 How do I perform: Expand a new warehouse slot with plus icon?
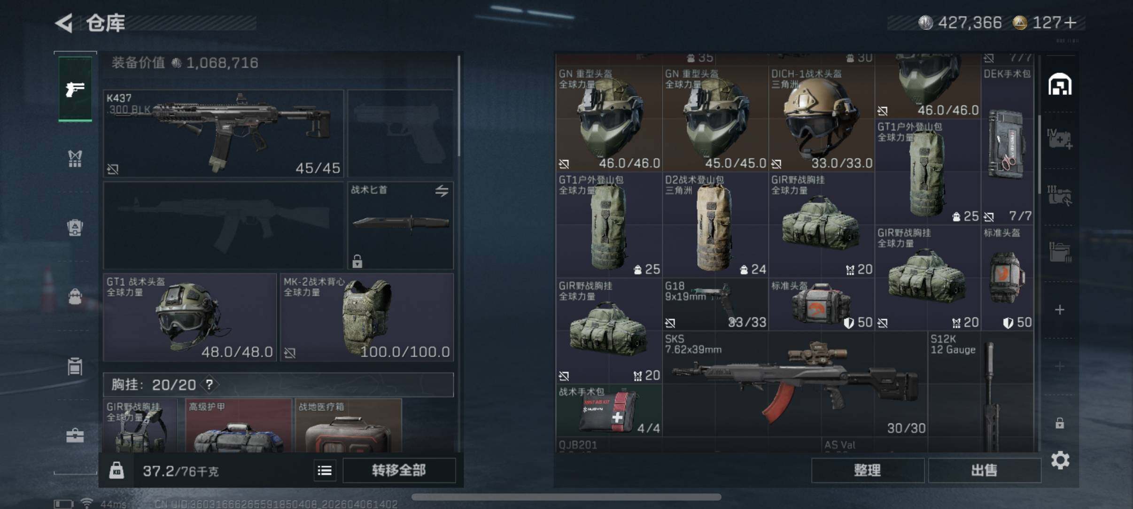click(x=1060, y=309)
